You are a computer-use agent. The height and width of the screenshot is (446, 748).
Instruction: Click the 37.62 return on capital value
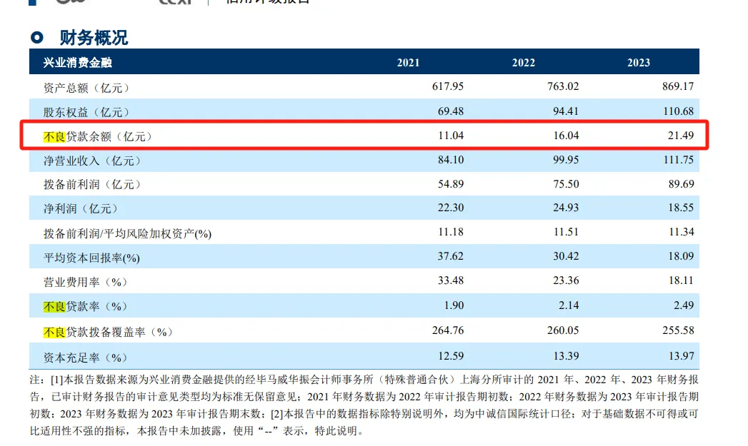(x=451, y=256)
